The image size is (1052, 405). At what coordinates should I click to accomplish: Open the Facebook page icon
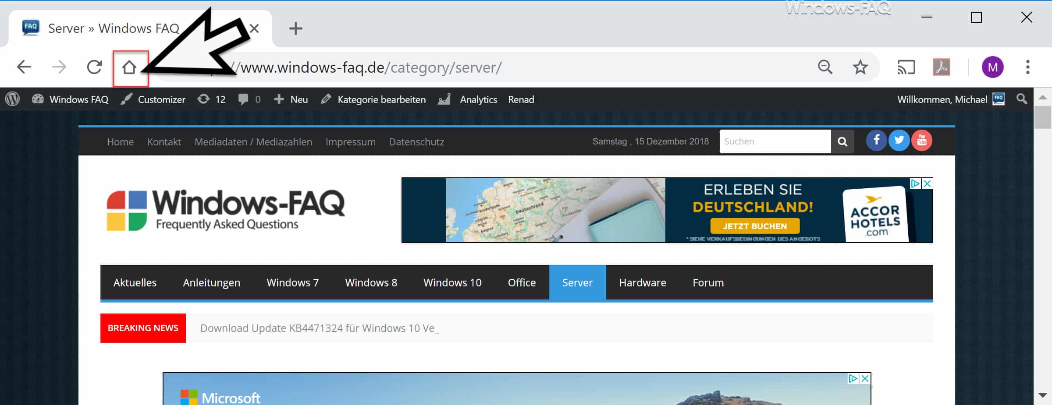pyautogui.click(x=877, y=141)
